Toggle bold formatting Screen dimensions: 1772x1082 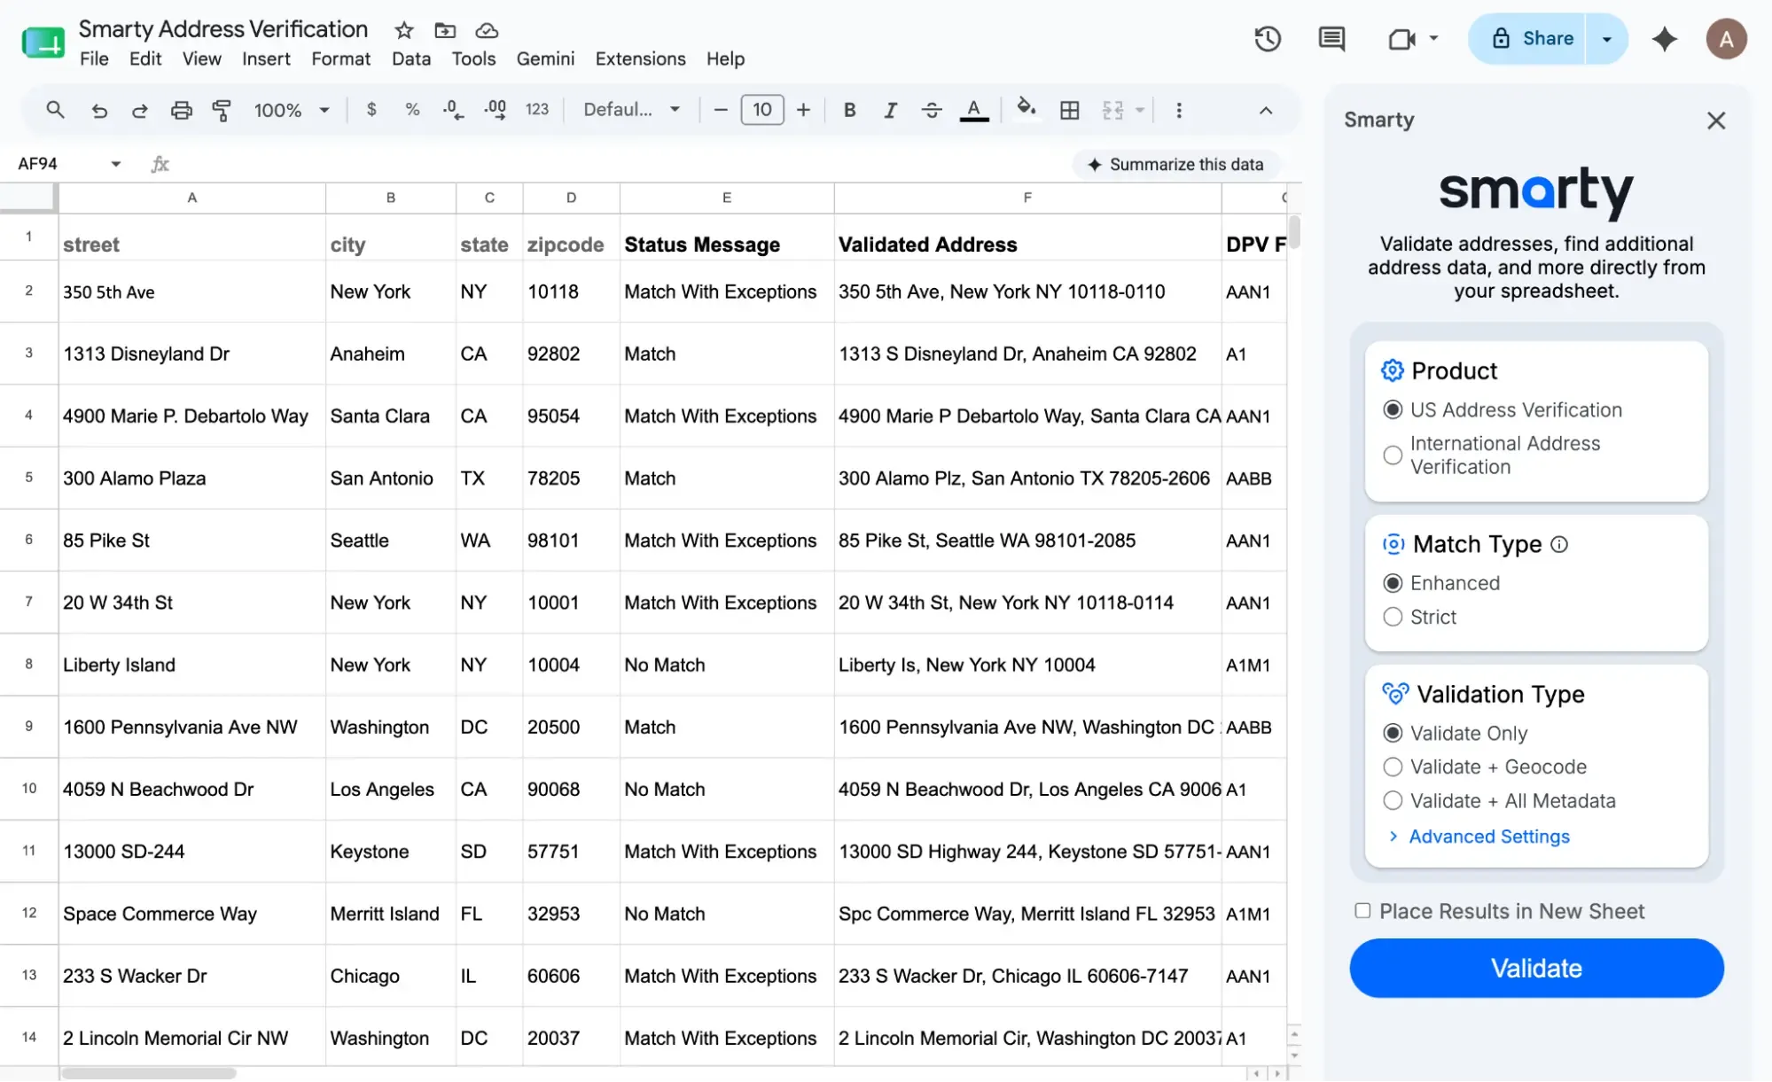tap(849, 110)
